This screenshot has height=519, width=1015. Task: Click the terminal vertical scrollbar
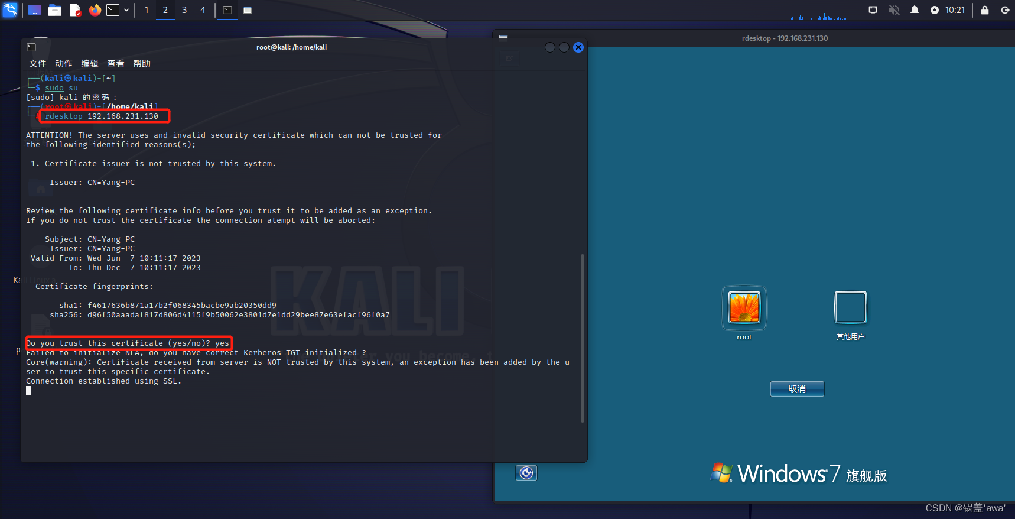pos(583,338)
